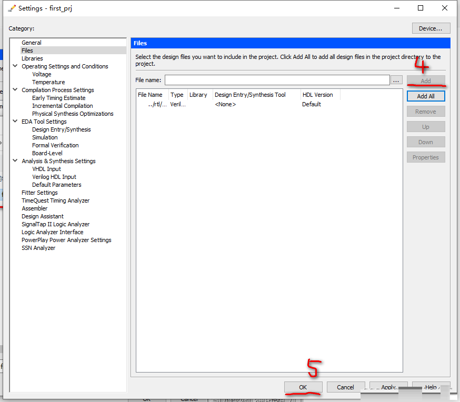The image size is (460, 402).
Task: Select Verilog HDL Input settings
Action: coord(54,177)
